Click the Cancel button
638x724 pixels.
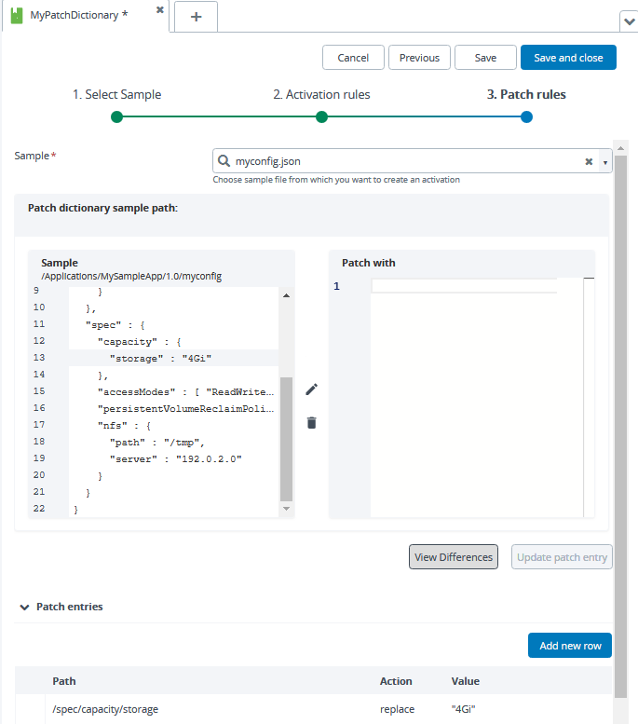(x=353, y=58)
